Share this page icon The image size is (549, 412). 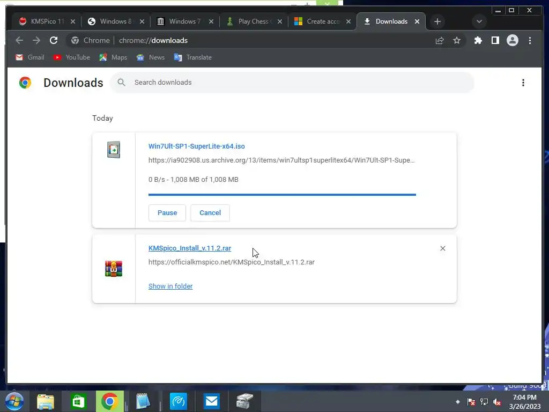pos(440,40)
